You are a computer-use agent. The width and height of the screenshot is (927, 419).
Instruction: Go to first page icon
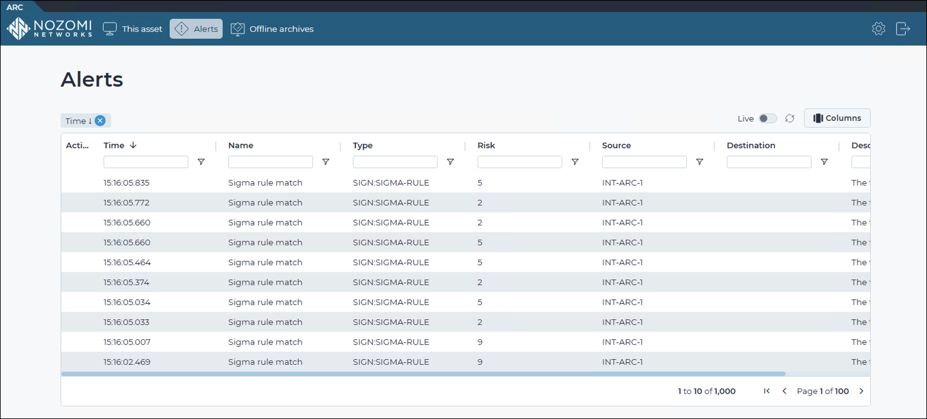click(767, 391)
